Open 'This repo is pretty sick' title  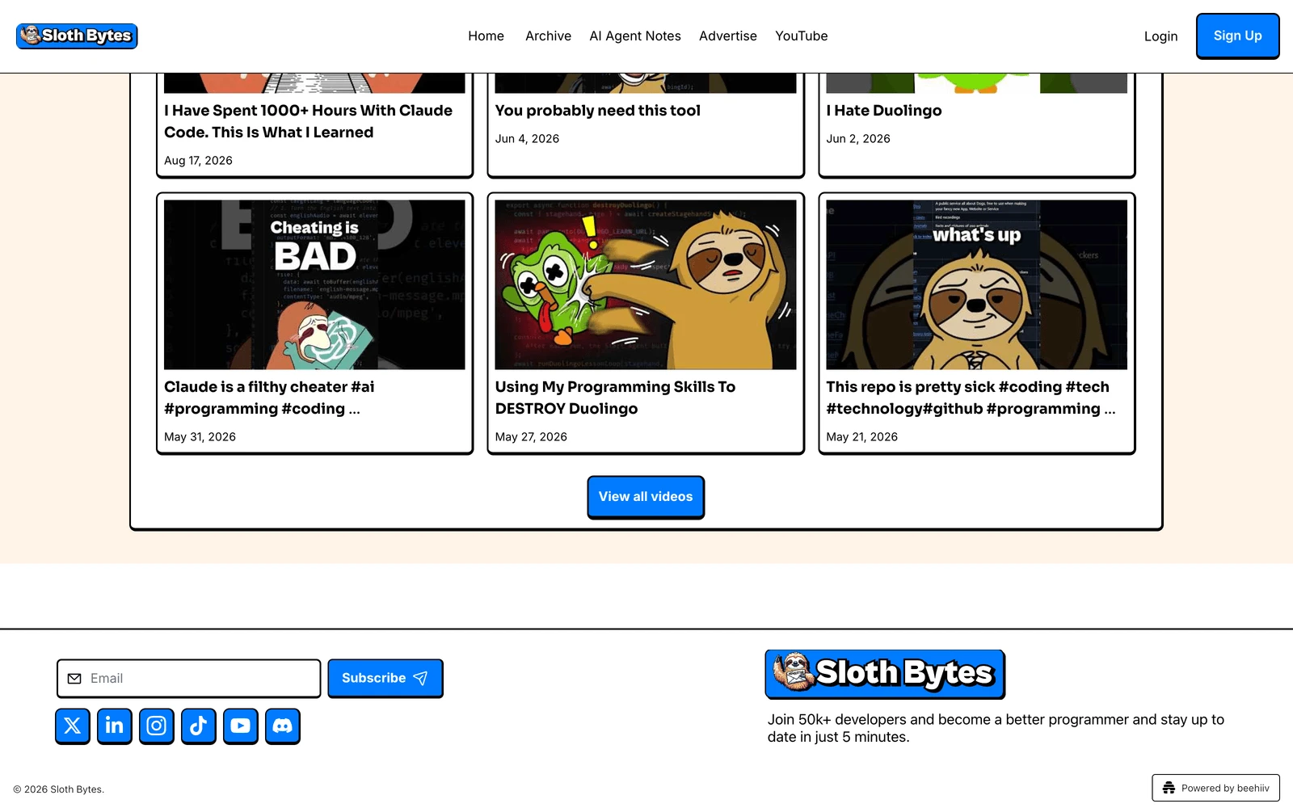click(971, 398)
